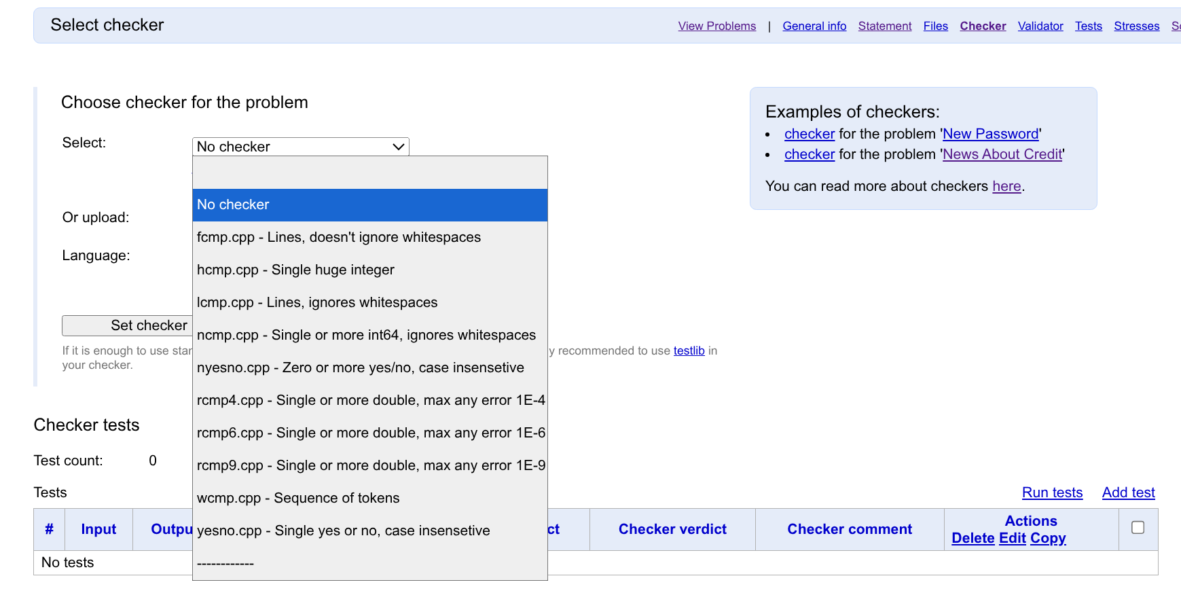Image resolution: width=1181 pixels, height=610 pixels.
Task: Tick the select-all checkbox in tests table
Action: click(x=1138, y=528)
